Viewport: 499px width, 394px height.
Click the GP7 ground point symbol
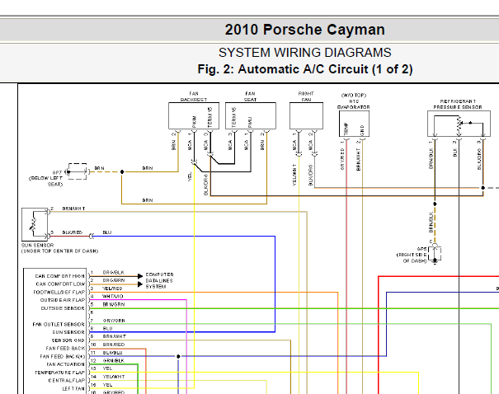[78, 171]
